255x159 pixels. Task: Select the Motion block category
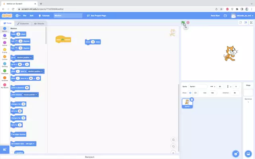(4, 29)
